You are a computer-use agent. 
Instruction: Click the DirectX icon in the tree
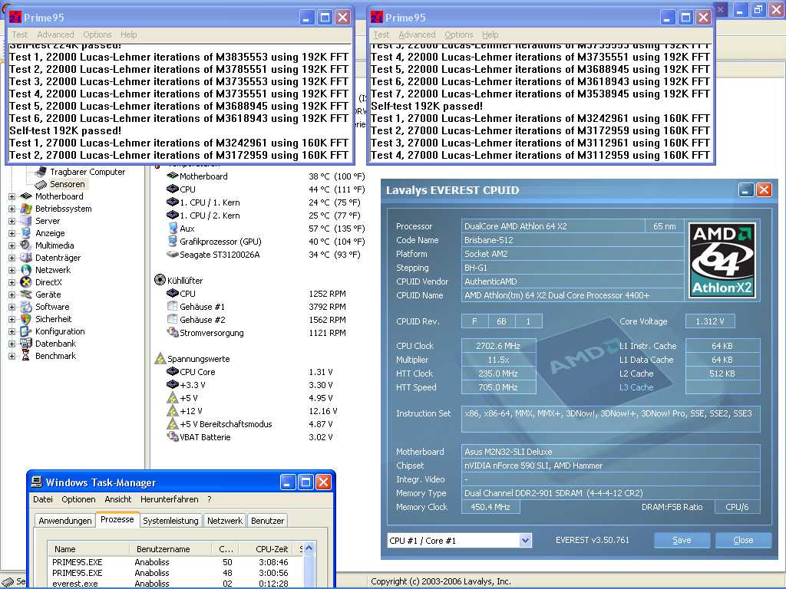point(25,282)
